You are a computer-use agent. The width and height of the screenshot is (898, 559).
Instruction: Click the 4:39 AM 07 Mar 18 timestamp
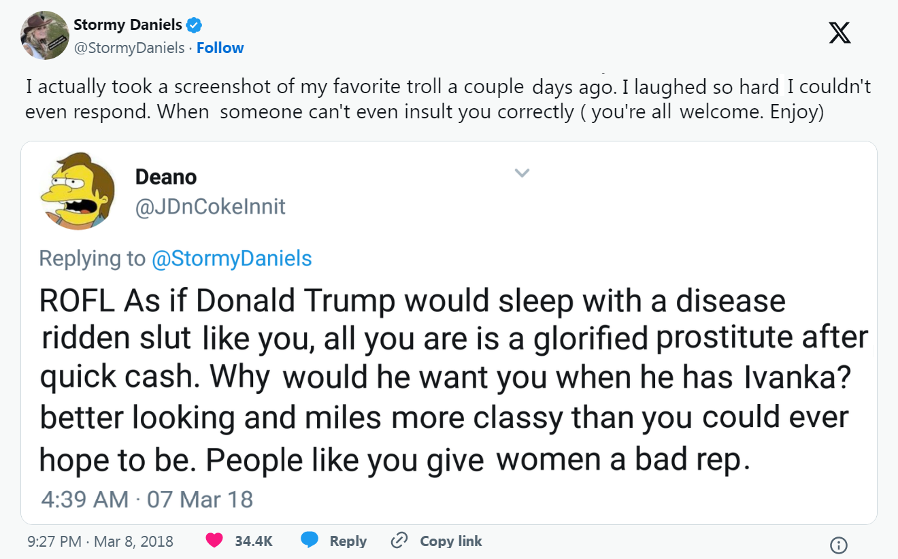(x=147, y=500)
